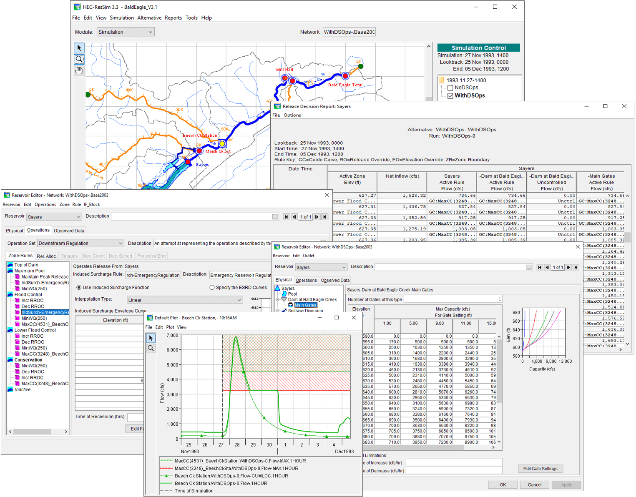636x497 pixels.
Task: Activate the zoom magnifier tool on map
Action: 79,59
